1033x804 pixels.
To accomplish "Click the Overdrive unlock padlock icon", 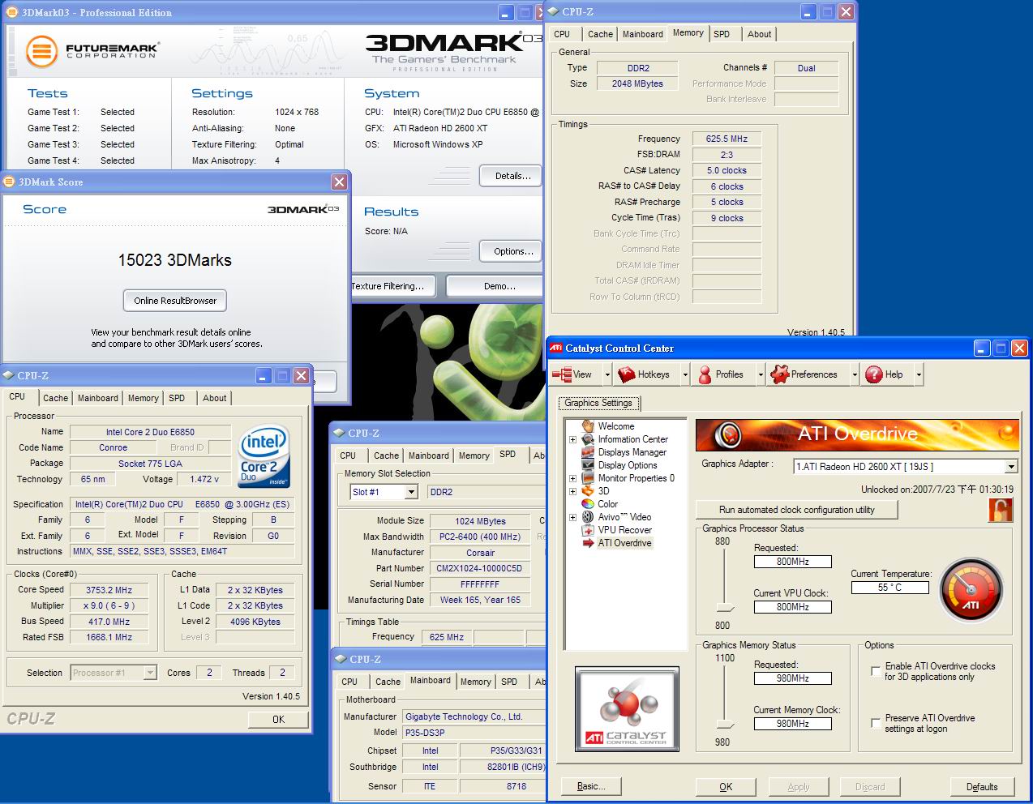I will (1001, 510).
